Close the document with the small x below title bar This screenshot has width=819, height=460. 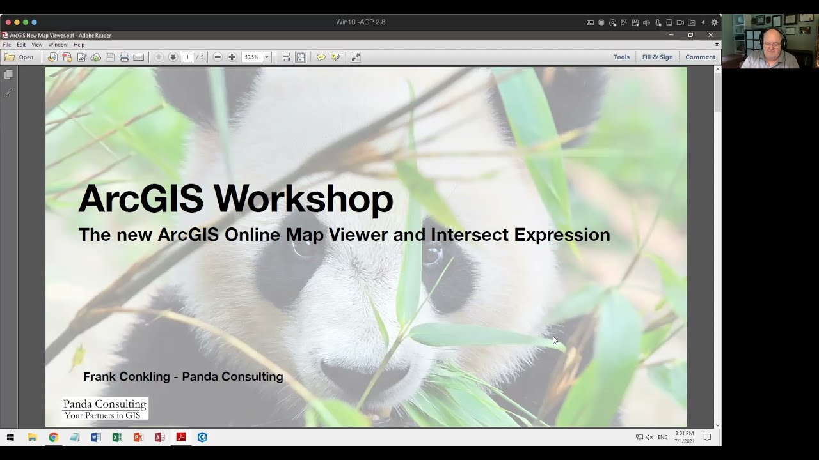click(717, 45)
